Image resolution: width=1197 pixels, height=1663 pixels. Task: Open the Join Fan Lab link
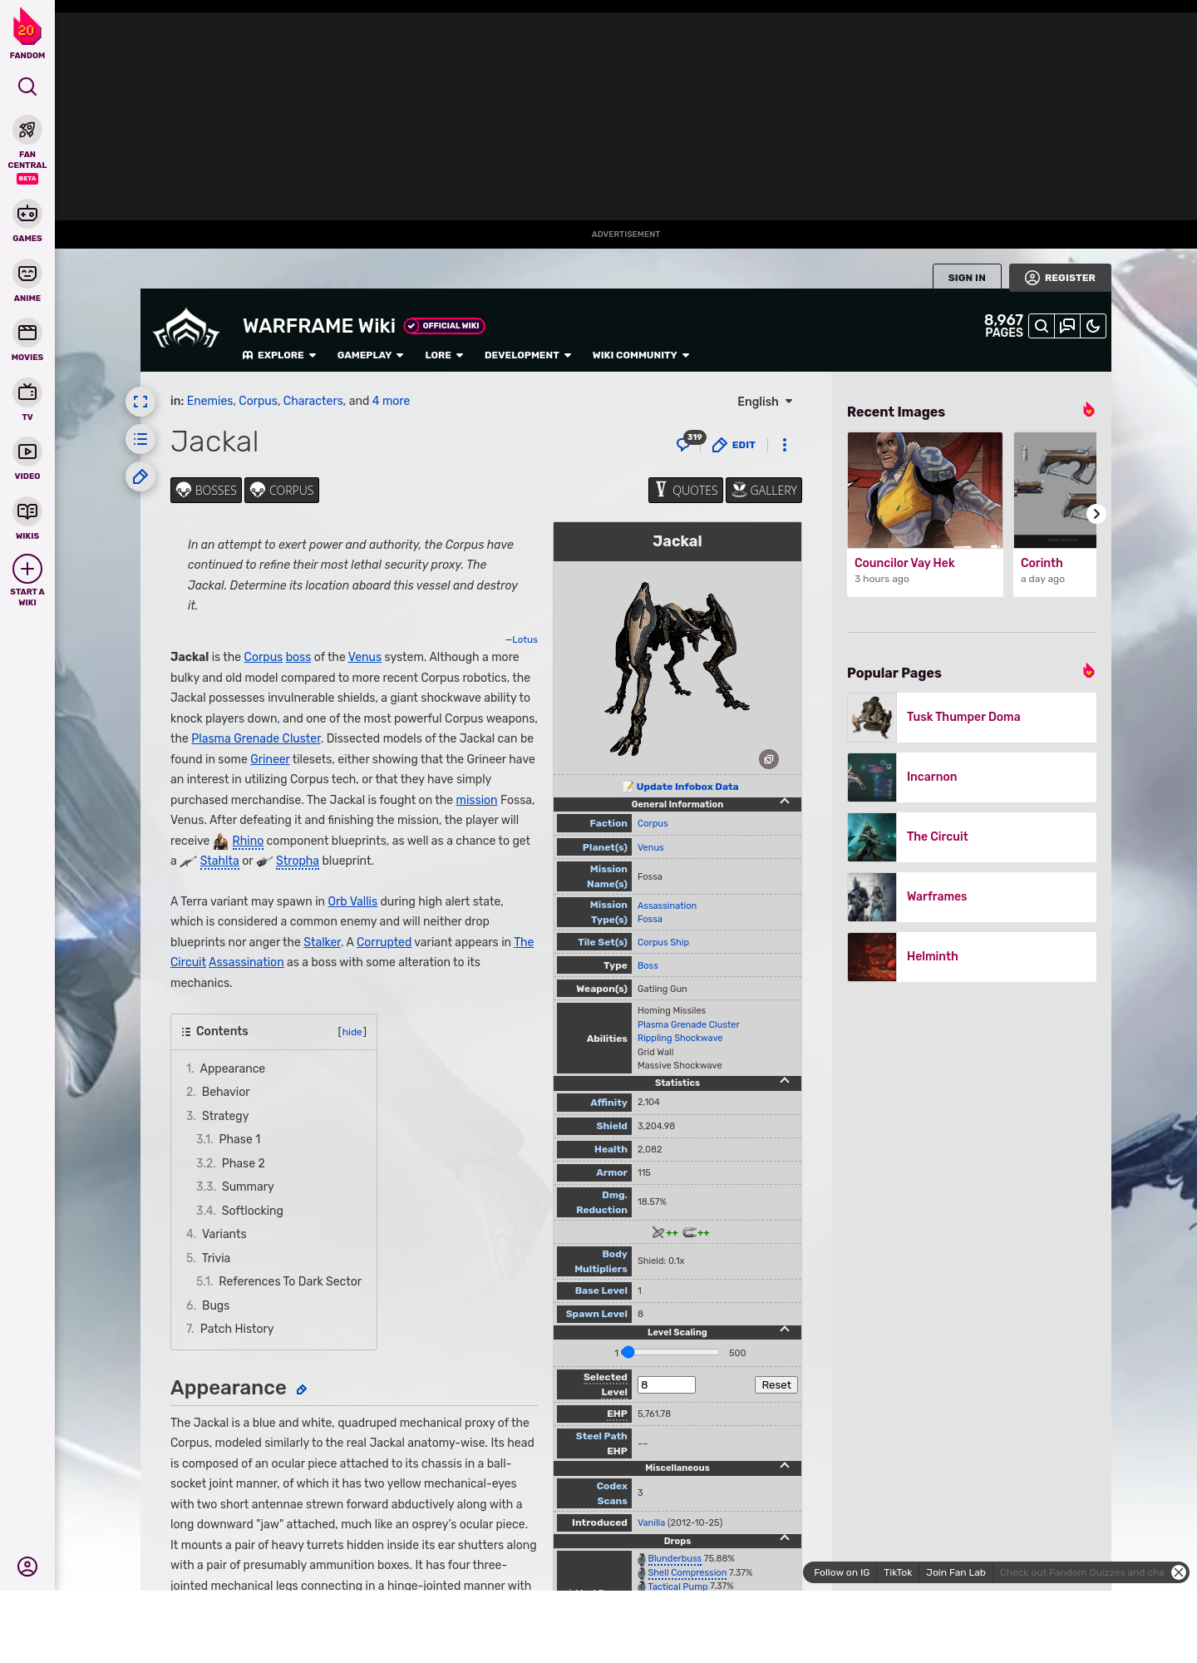click(956, 1572)
